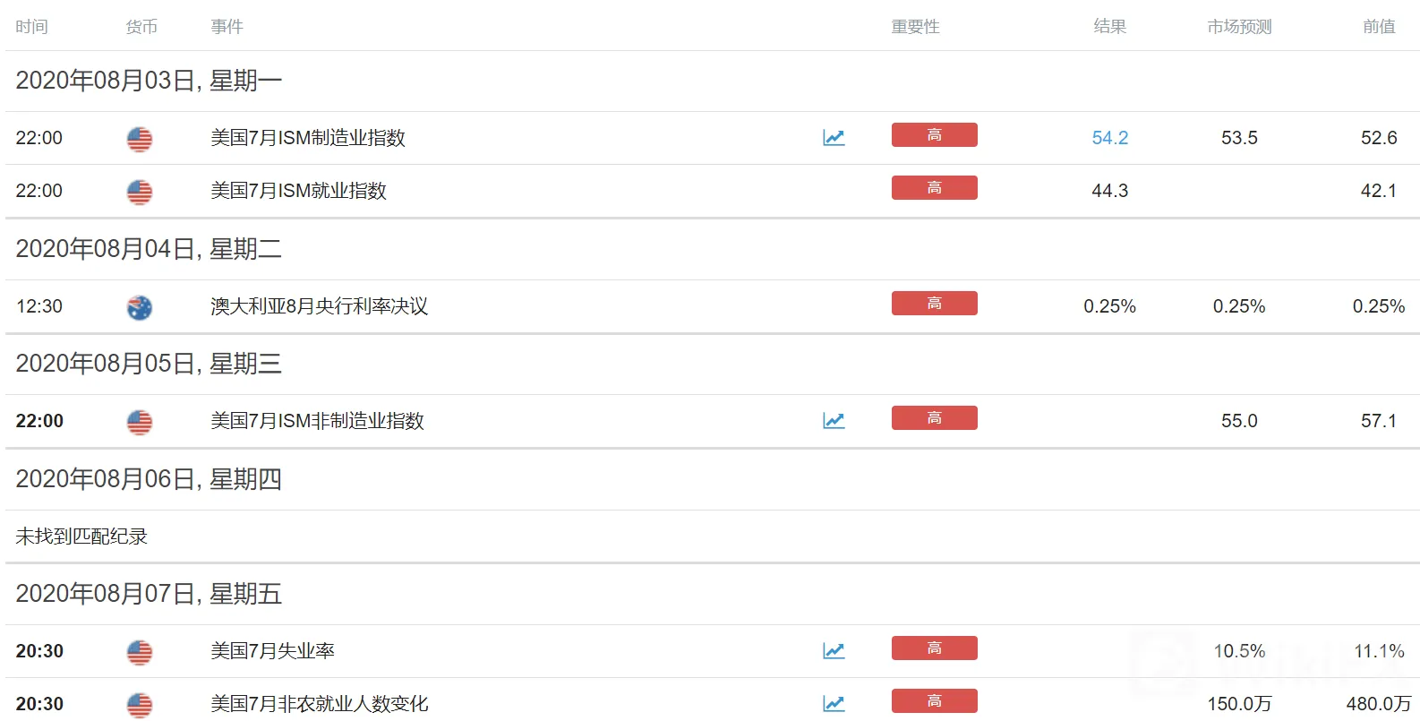Viewport: 1420px width, 721px height.
Task: Click 时间 column header
Action: [x=31, y=27]
